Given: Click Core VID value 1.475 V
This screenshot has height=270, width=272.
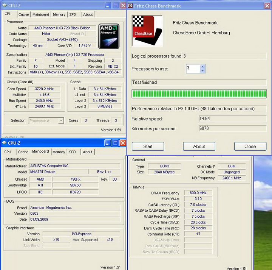Looking at the screenshot, I should click(x=85, y=45).
